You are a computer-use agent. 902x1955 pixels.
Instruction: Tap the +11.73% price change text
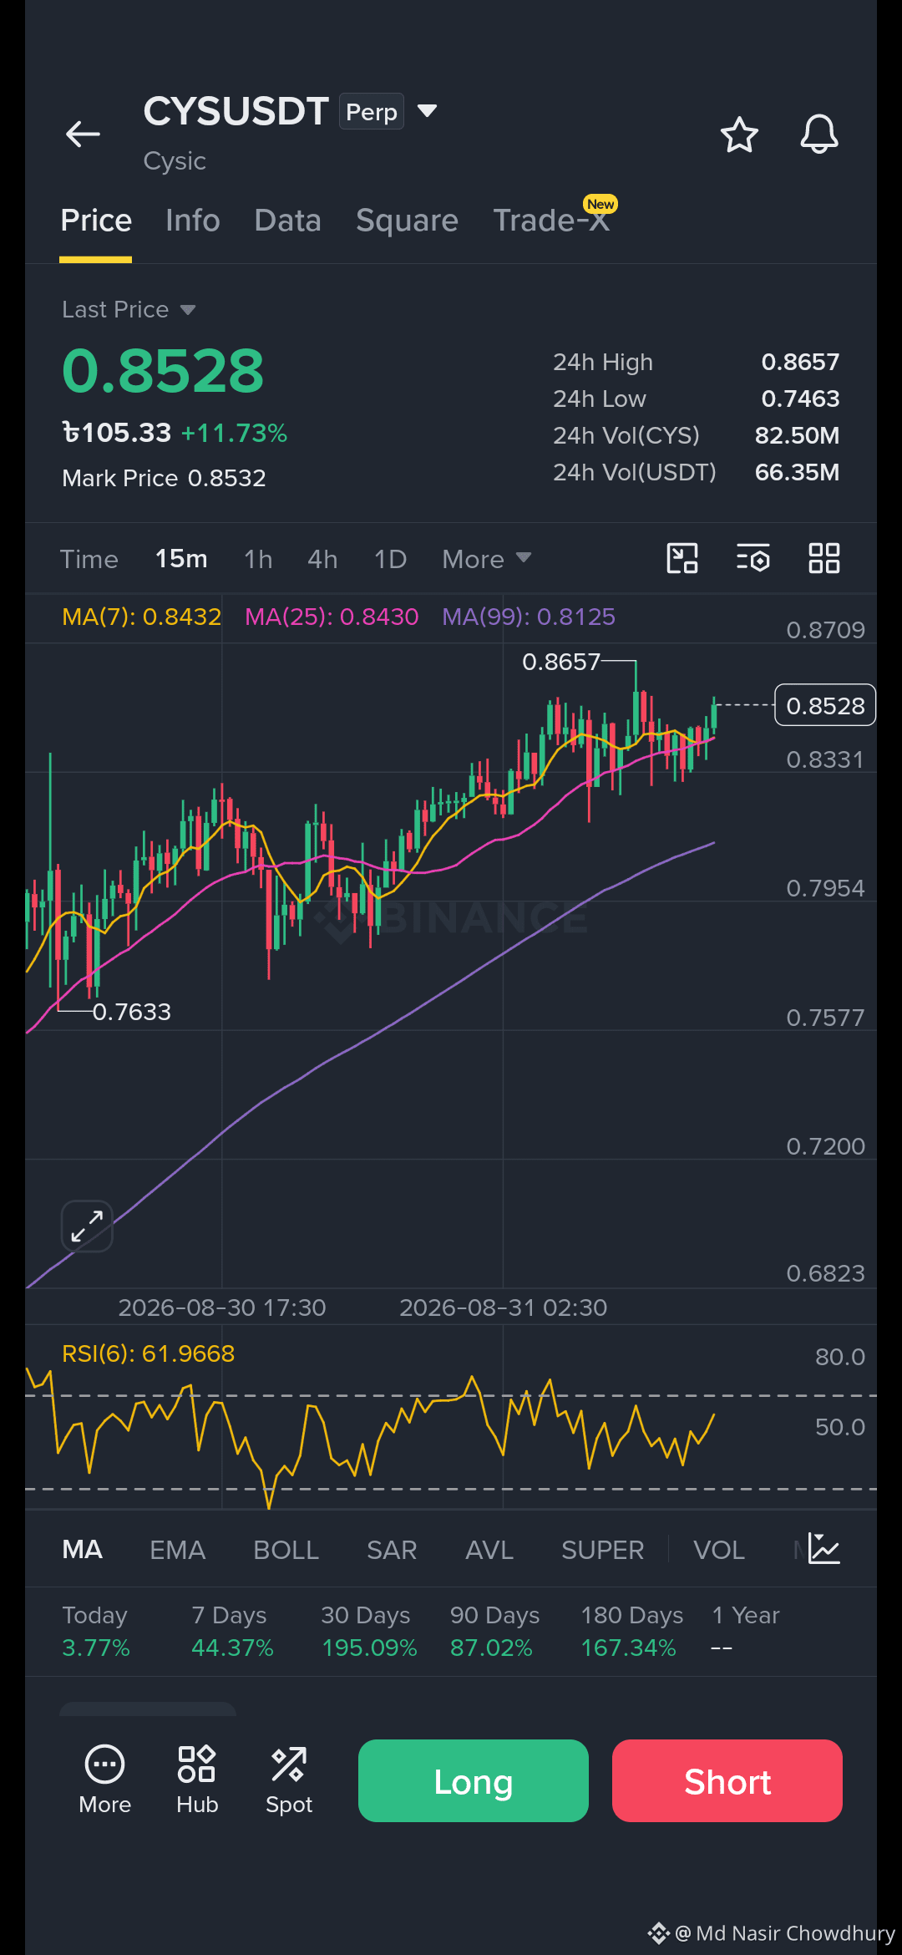point(234,433)
